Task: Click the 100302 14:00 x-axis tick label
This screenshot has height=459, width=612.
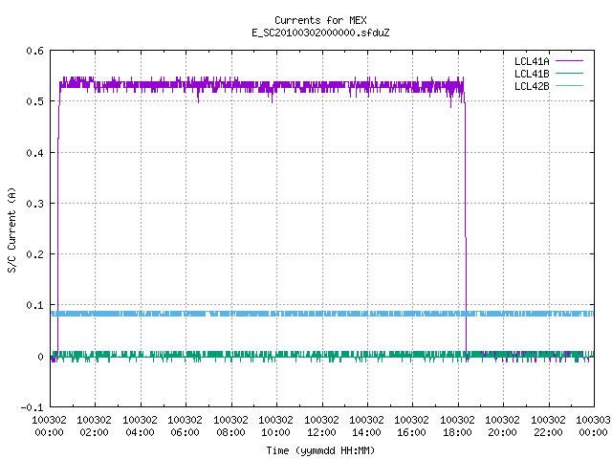Action: point(366,426)
